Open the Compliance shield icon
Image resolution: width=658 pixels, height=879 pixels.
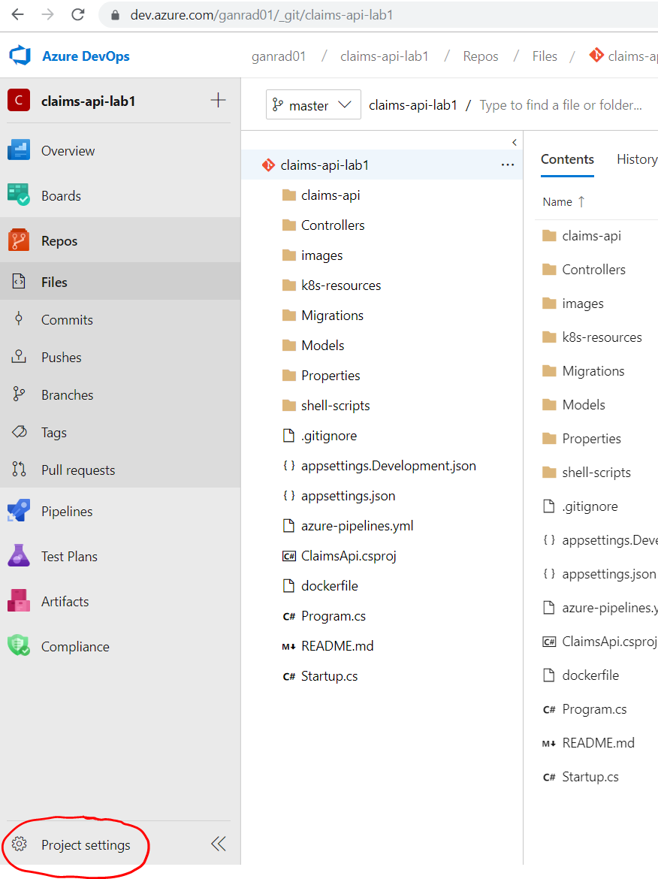(19, 645)
